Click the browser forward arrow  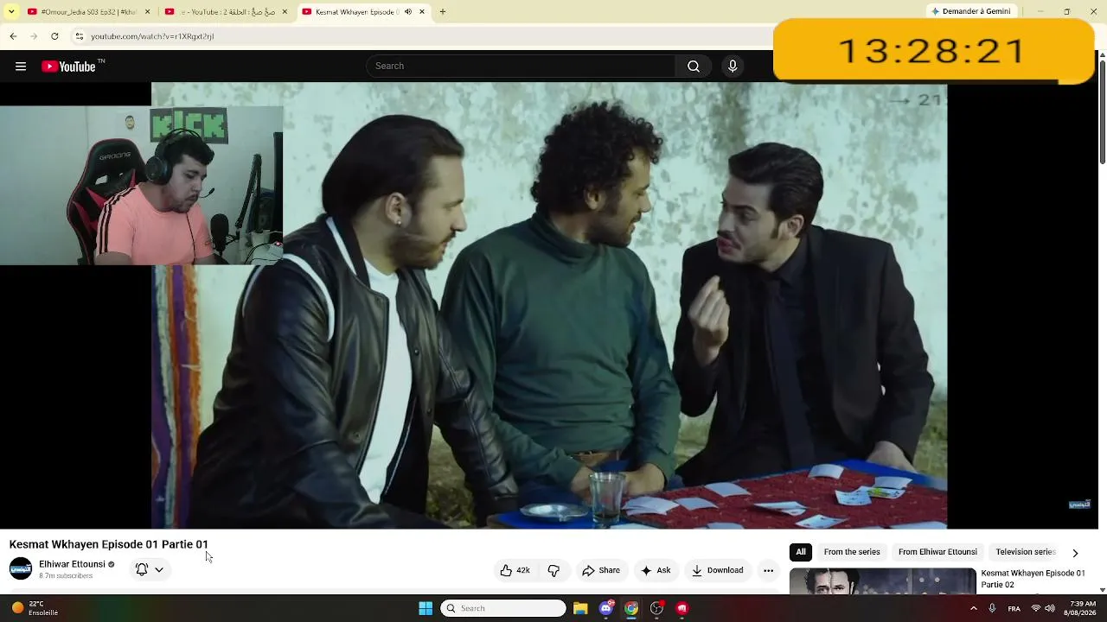pyautogui.click(x=34, y=36)
